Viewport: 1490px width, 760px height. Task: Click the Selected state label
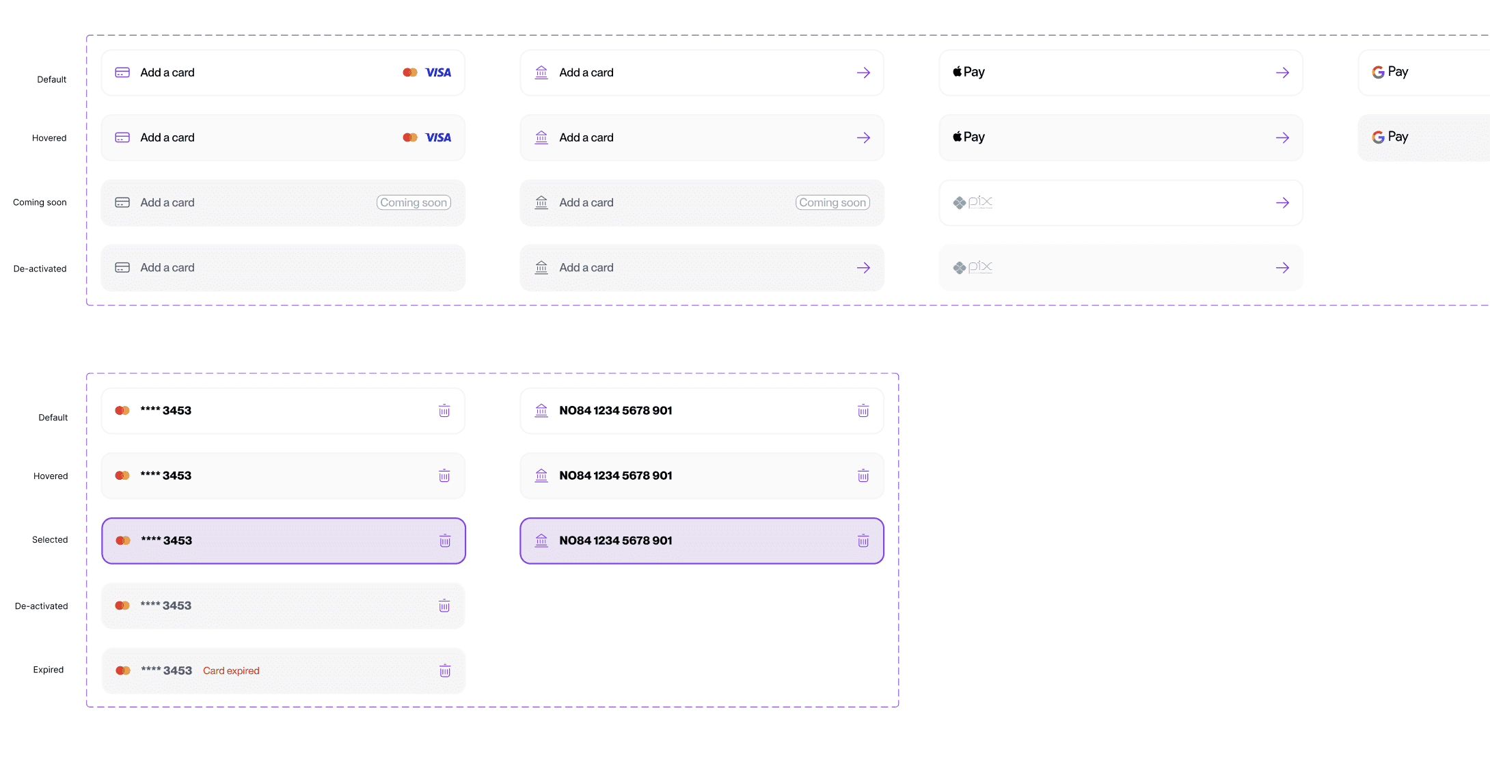click(50, 540)
